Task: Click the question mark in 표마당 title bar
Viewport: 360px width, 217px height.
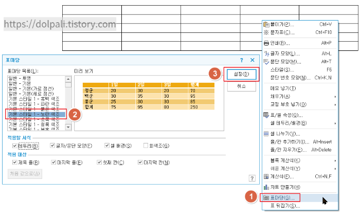Action: [x=242, y=60]
